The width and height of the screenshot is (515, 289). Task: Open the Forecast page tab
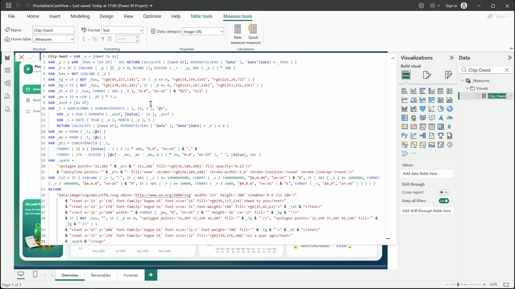coord(131,275)
